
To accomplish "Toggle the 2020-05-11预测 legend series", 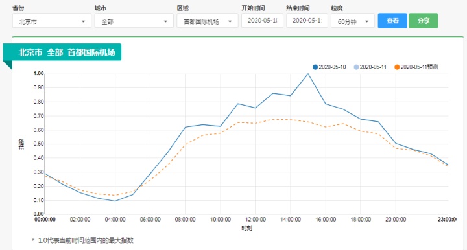I will 416,67.
